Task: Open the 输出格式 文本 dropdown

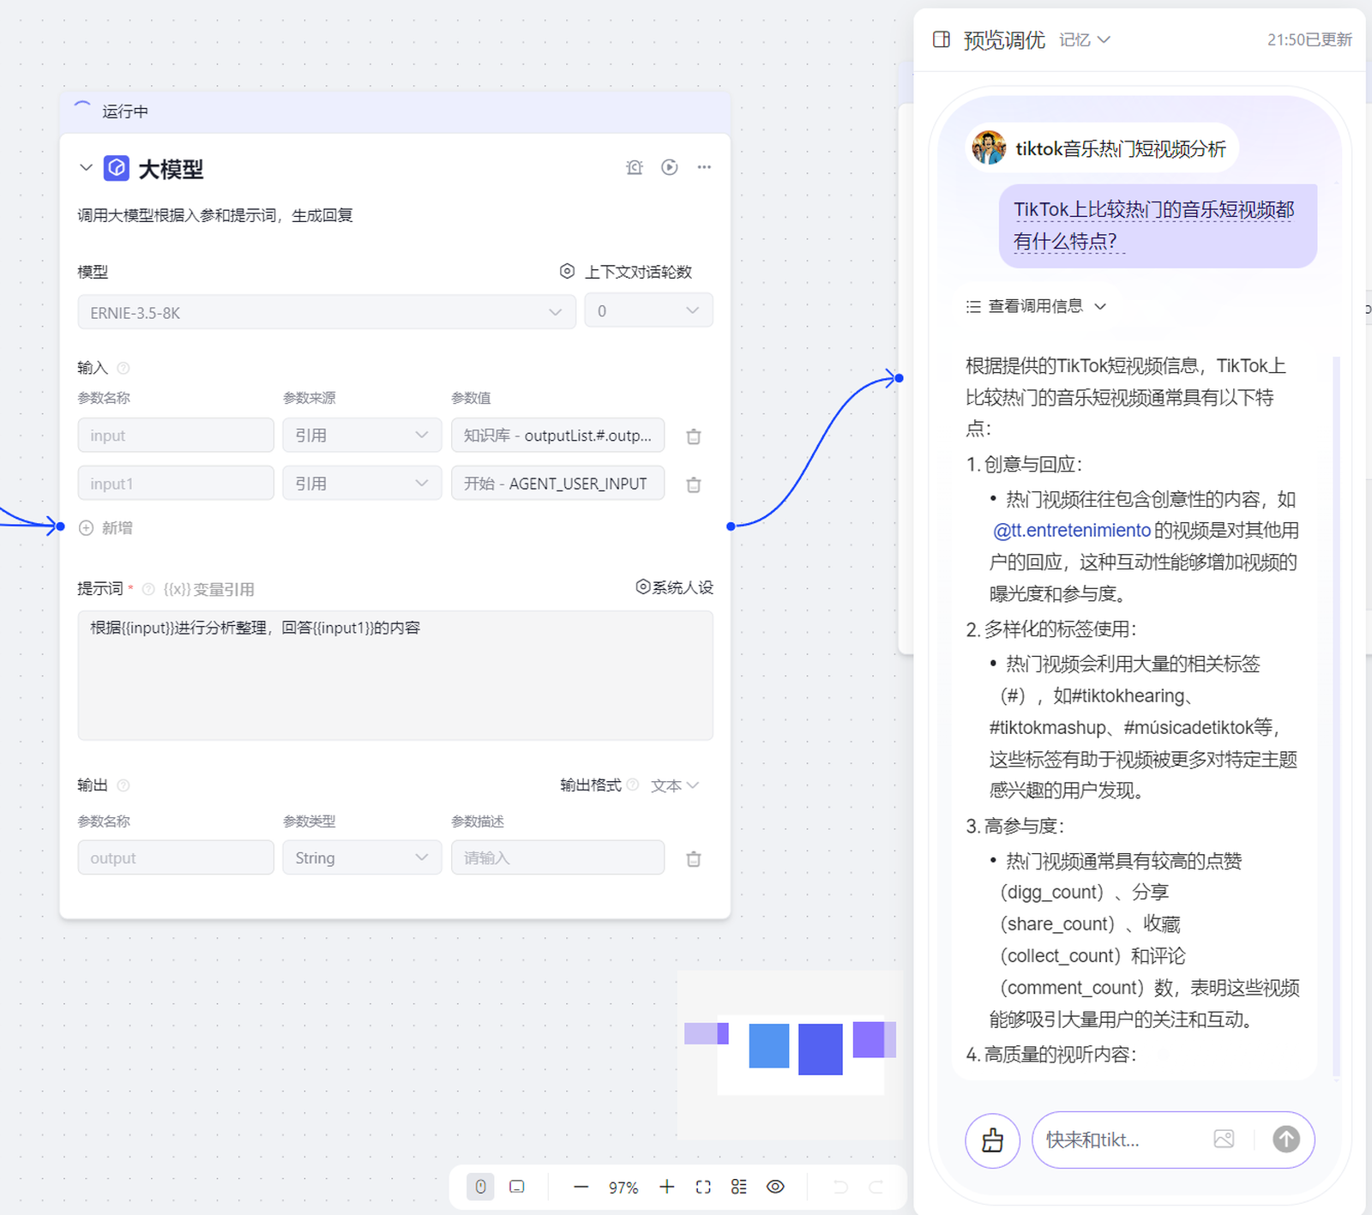Action: [675, 785]
